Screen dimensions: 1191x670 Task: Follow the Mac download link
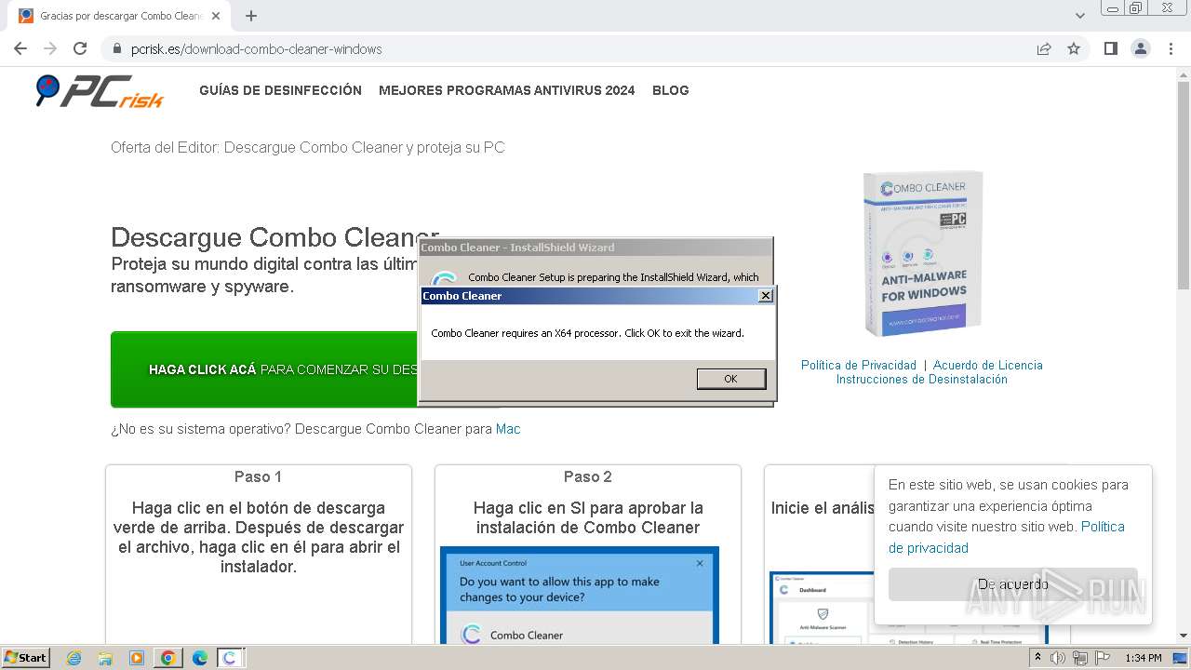(x=508, y=429)
